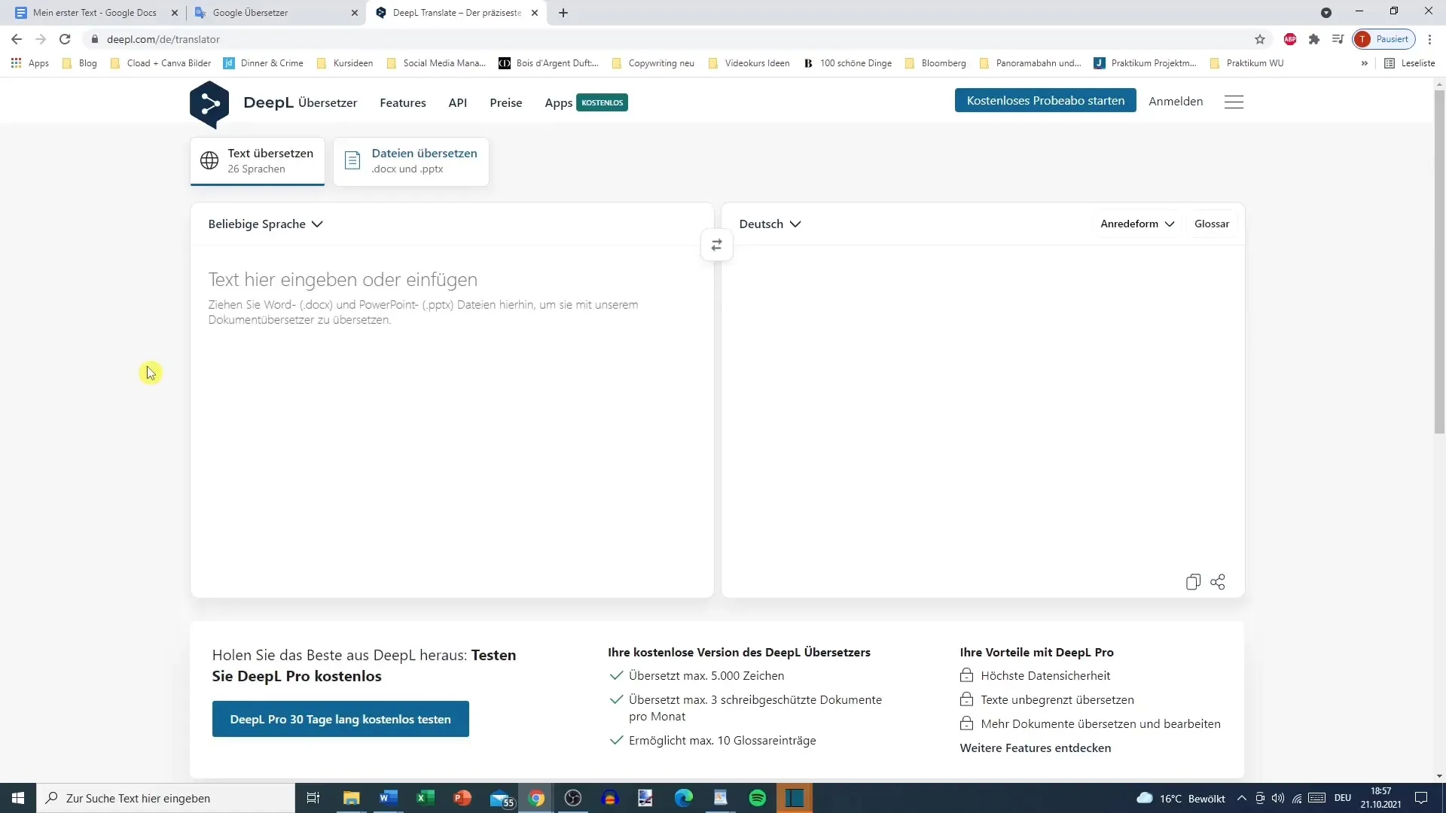Viewport: 1446px width, 813px height.
Task: Open Microsoft Edge from the taskbar
Action: pos(684,798)
